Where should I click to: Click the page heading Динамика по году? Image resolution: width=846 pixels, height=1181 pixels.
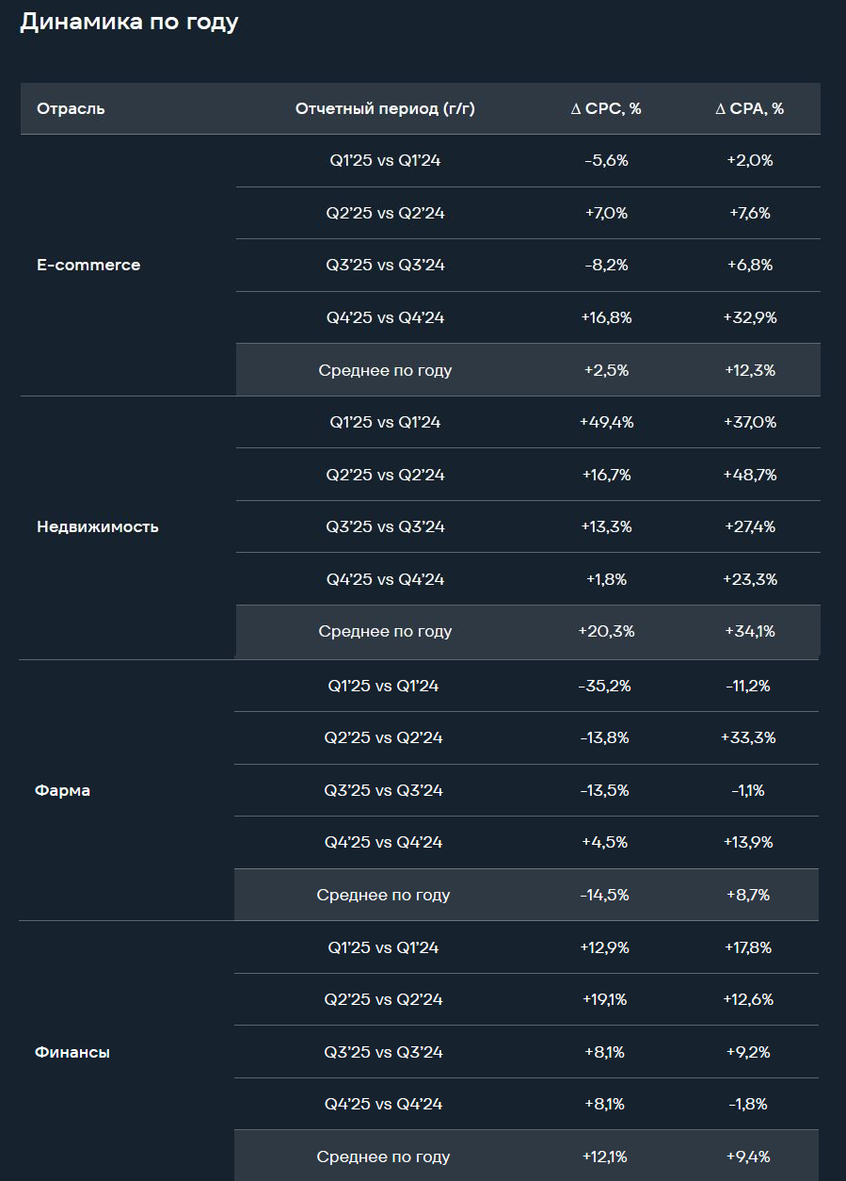129,23
